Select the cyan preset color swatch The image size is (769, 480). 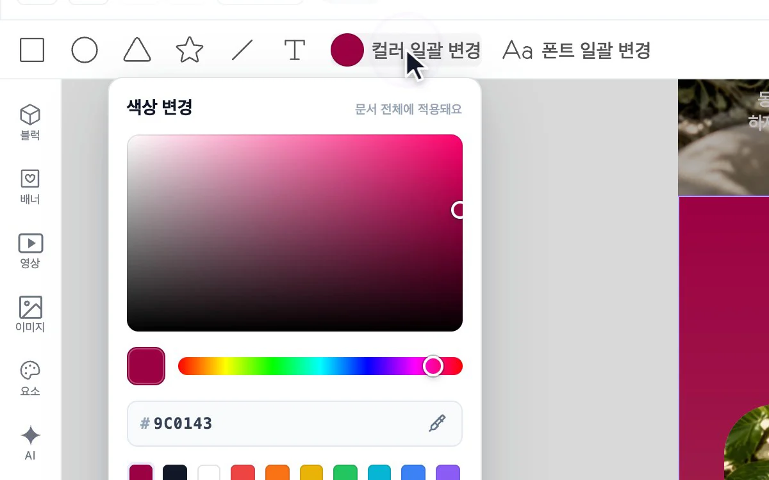pyautogui.click(x=379, y=473)
